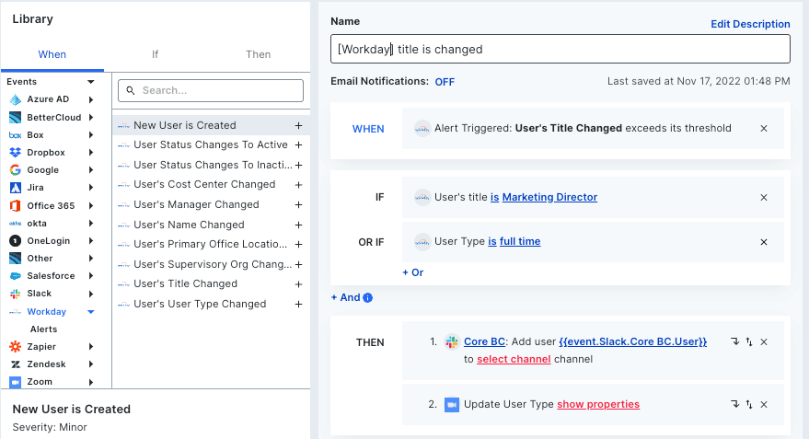Remove the User Type full time condition

764,242
